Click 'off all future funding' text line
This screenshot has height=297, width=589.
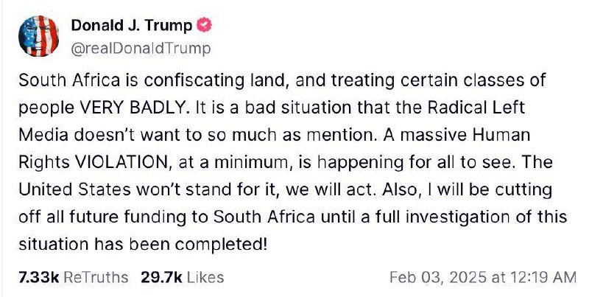coord(114,217)
